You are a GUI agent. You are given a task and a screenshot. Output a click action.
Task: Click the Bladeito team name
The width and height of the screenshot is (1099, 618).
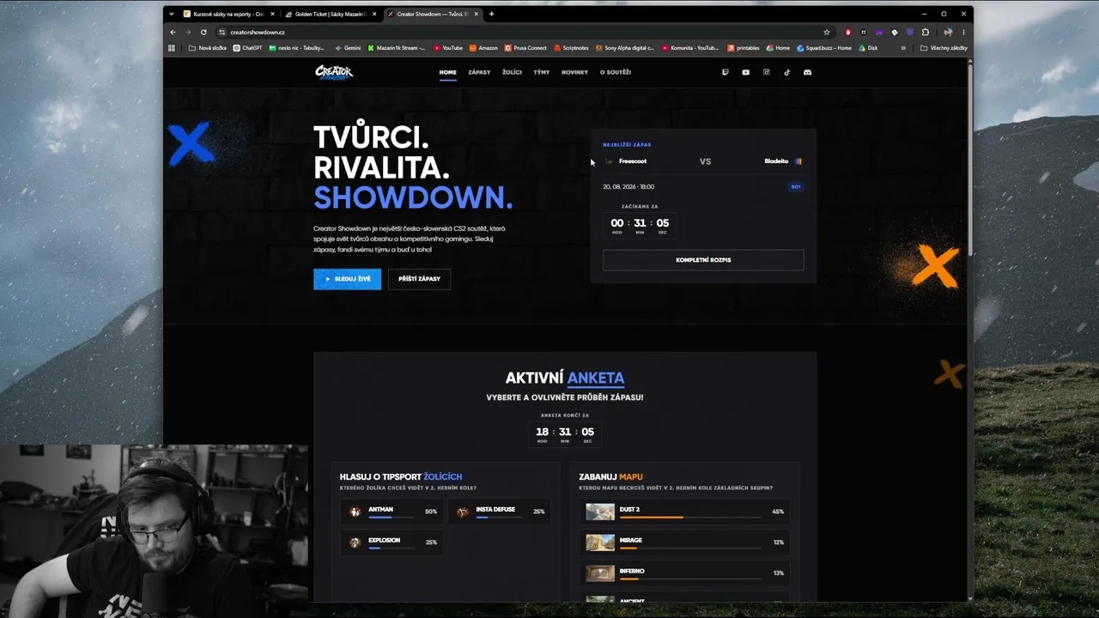(776, 161)
